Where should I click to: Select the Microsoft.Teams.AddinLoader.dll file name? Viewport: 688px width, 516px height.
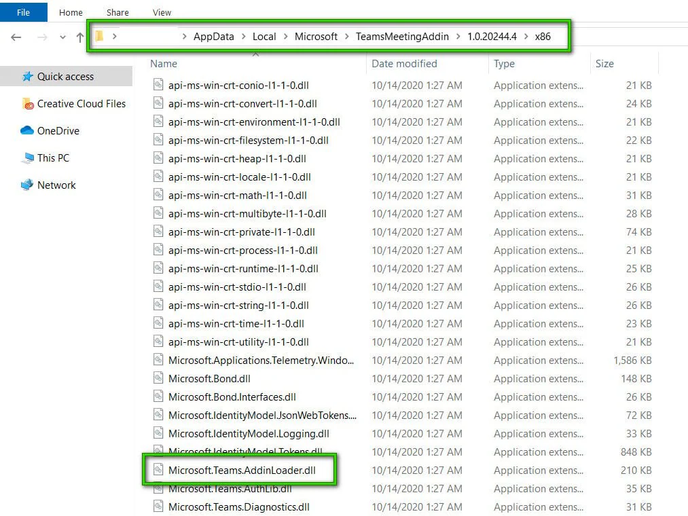(x=242, y=470)
